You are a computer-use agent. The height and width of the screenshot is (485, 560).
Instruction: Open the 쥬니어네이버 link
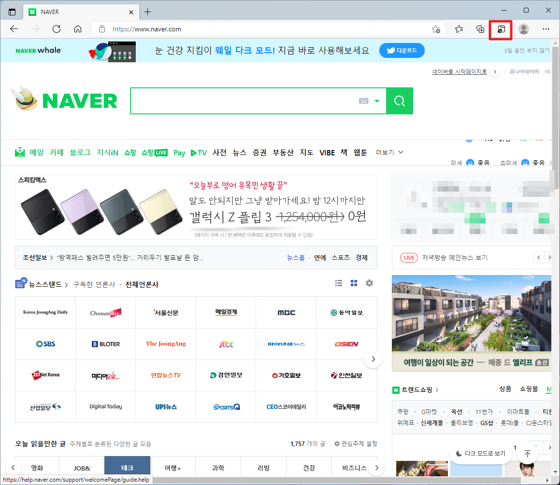coord(524,72)
